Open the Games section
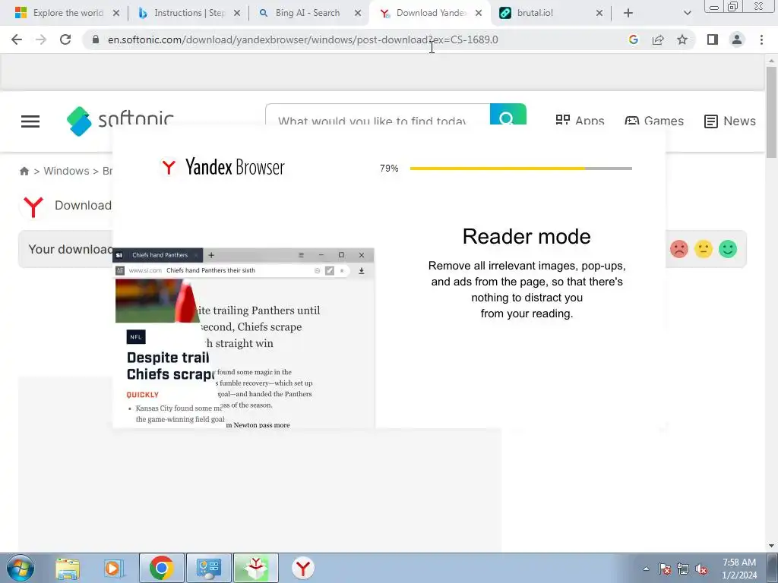This screenshot has height=583, width=778. tap(654, 121)
